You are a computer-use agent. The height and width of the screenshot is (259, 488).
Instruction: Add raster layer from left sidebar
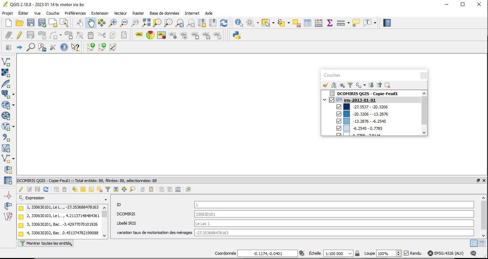(6, 73)
